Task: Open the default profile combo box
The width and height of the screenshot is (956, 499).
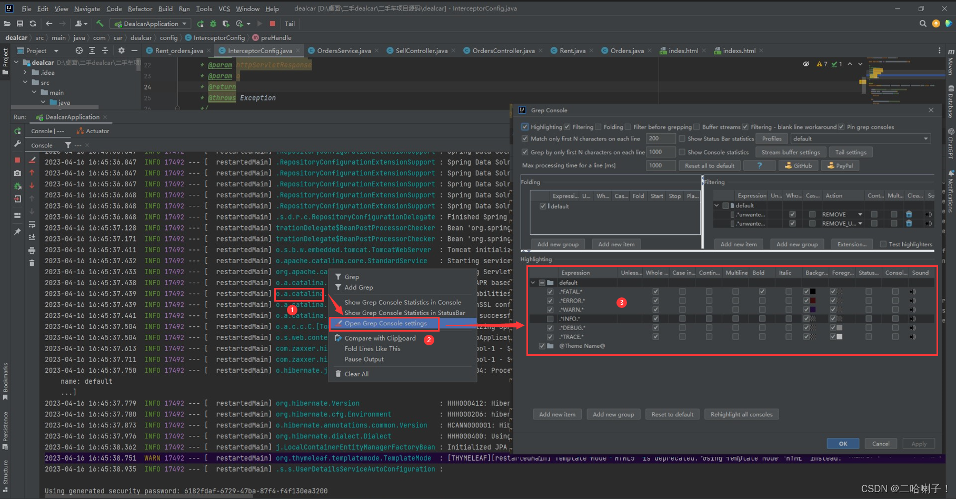Action: [x=861, y=138]
